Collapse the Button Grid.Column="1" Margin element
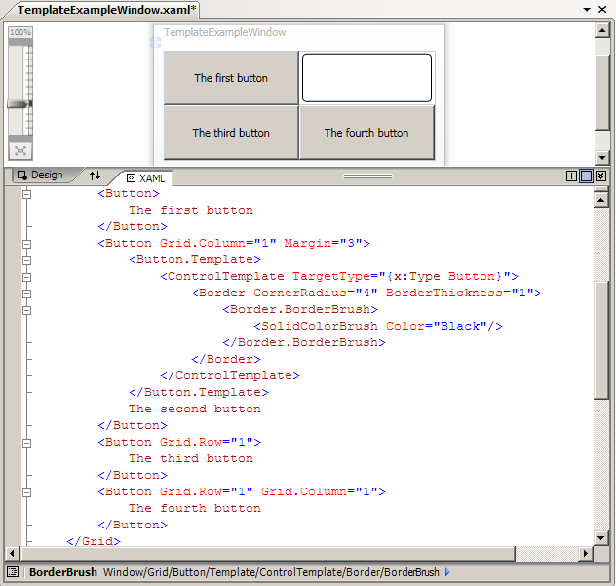 click(x=26, y=244)
